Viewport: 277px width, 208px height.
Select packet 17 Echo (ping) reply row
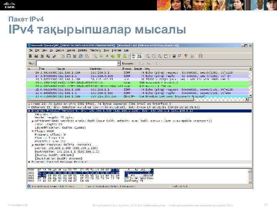(138, 76)
